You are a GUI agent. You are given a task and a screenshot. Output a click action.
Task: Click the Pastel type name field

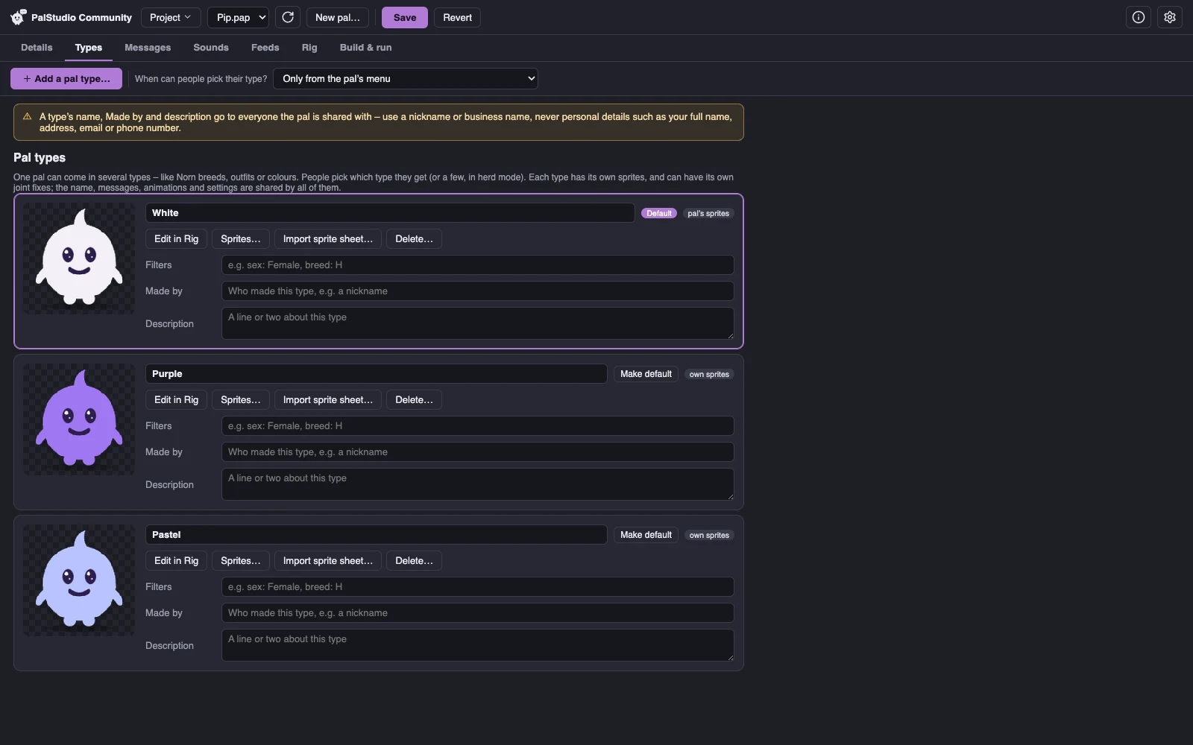(377, 535)
